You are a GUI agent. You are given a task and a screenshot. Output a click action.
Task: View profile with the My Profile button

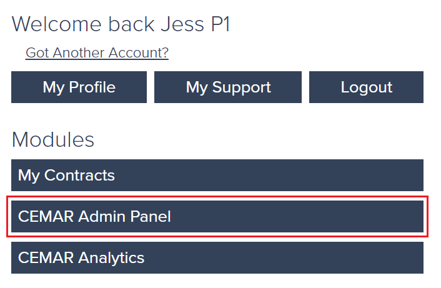(x=79, y=87)
